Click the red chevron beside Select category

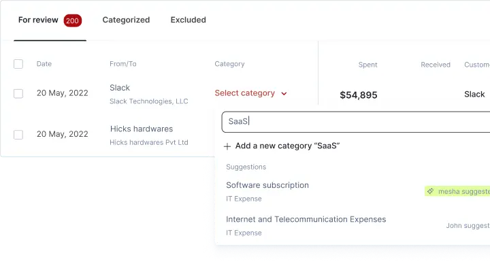(x=284, y=93)
